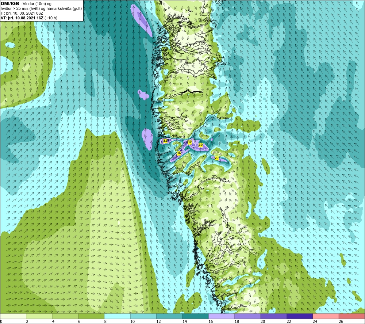Click the yellow 27 max gust label
The height and width of the screenshot is (324, 365).
(217, 158)
